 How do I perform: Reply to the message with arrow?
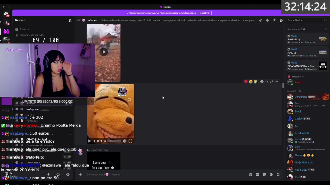pyautogui.click(x=267, y=82)
